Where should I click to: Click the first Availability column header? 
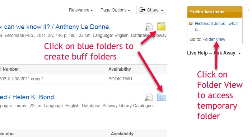click(120, 69)
